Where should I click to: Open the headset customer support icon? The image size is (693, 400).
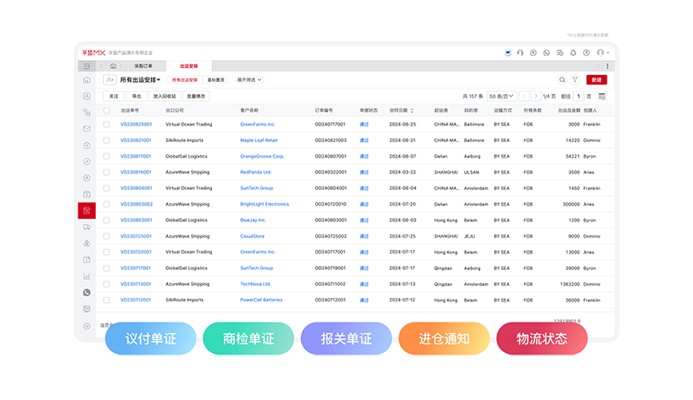coord(520,52)
